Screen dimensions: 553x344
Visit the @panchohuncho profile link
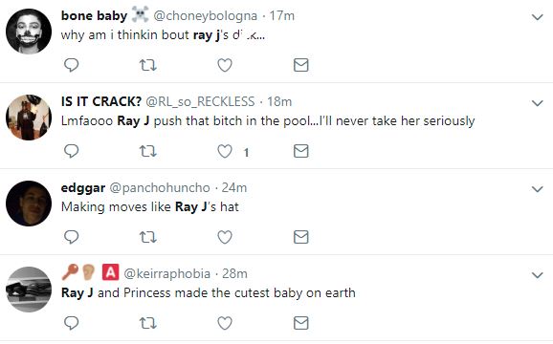(160, 188)
